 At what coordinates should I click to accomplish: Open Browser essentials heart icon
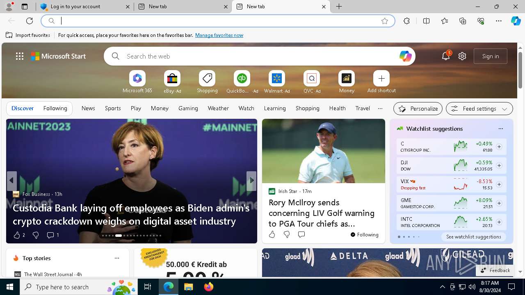[x=481, y=21]
